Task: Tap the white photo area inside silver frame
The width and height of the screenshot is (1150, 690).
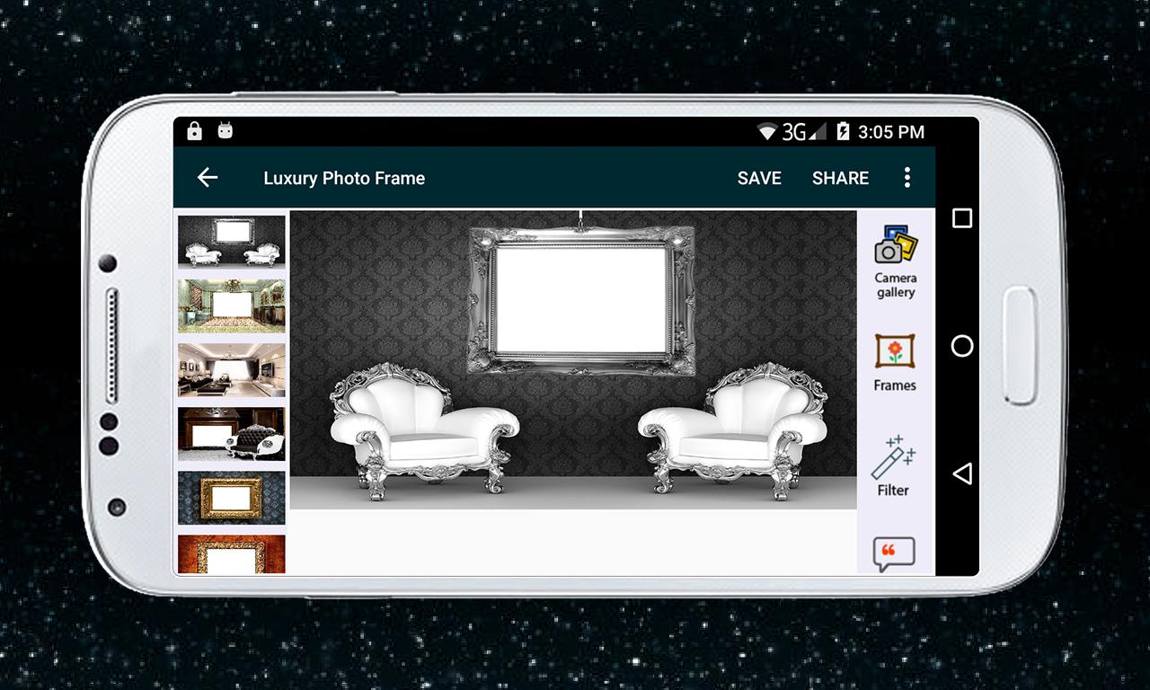Action: click(581, 299)
